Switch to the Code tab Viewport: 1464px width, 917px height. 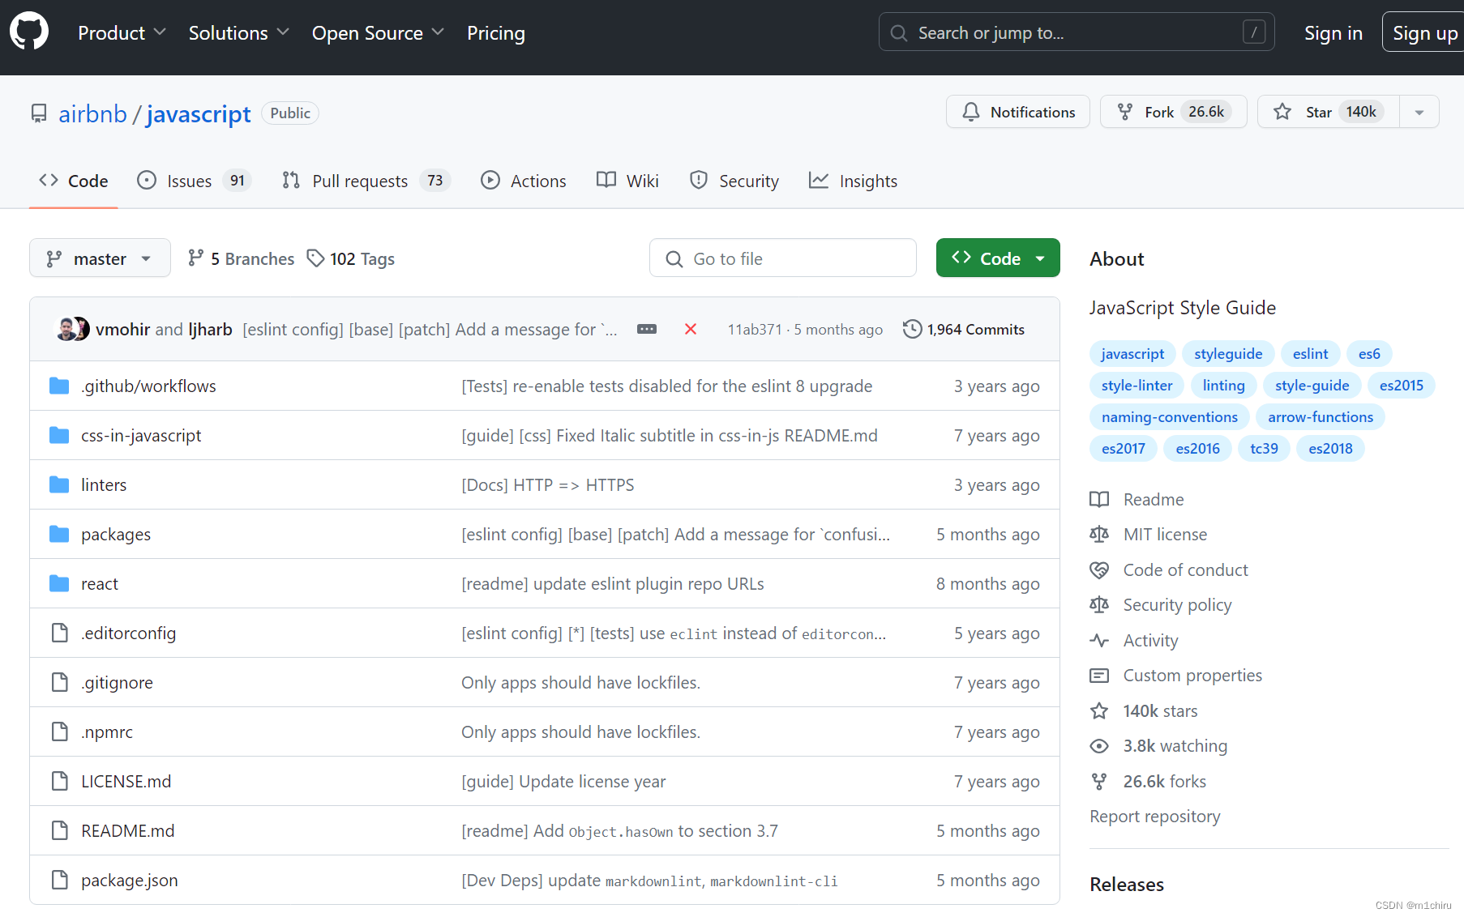74,181
